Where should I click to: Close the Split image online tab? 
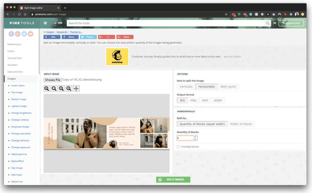coord(58,8)
